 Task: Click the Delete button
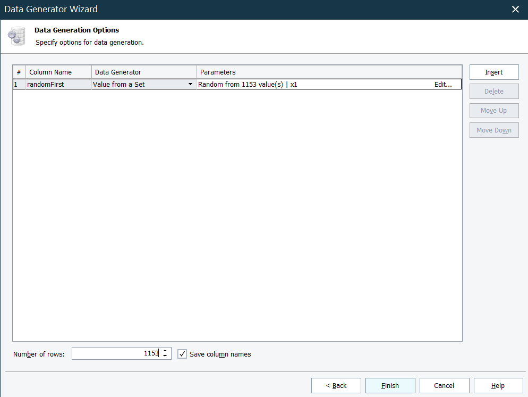coord(493,92)
